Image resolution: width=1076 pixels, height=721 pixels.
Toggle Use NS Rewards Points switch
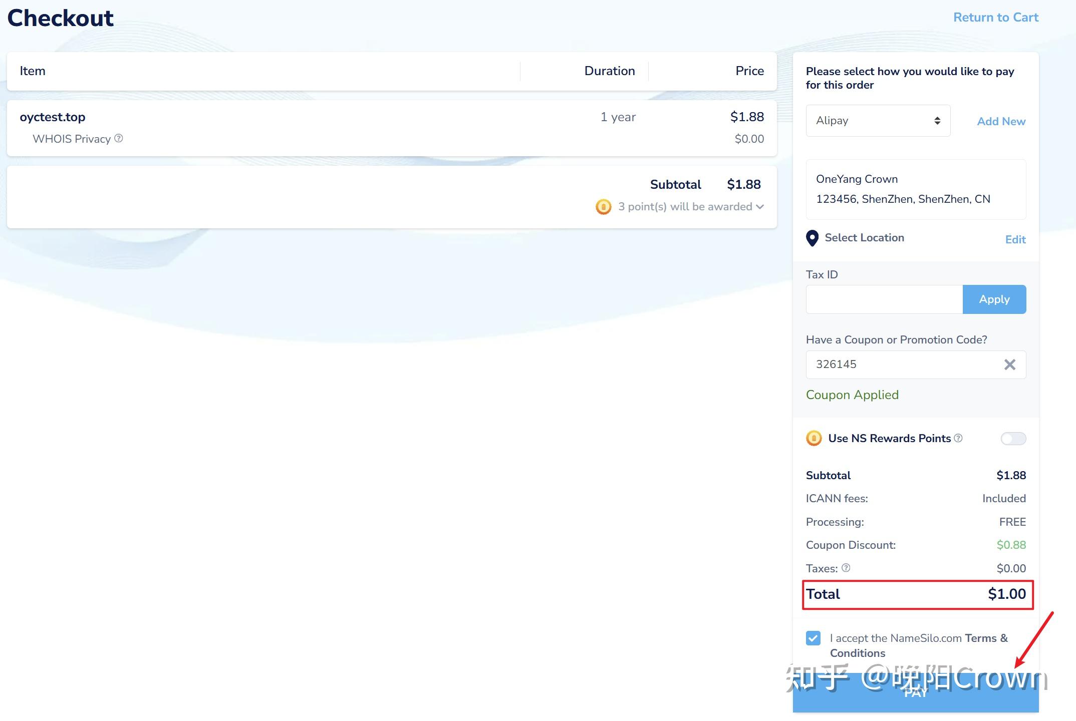click(1013, 439)
